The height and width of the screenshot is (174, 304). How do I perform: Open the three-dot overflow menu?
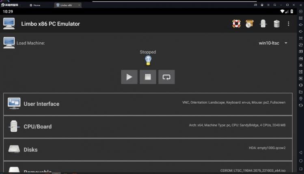pyautogui.click(x=289, y=24)
